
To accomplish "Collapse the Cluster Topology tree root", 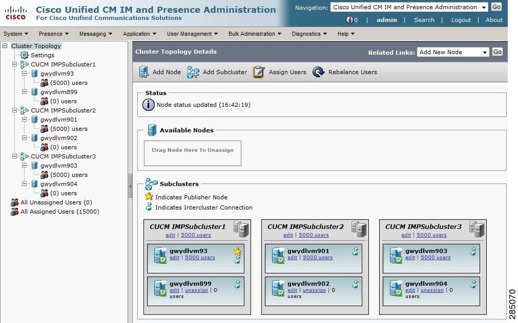I will tap(5, 46).
